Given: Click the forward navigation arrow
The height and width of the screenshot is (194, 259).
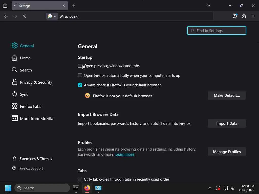Looking at the screenshot, I should (15, 16).
